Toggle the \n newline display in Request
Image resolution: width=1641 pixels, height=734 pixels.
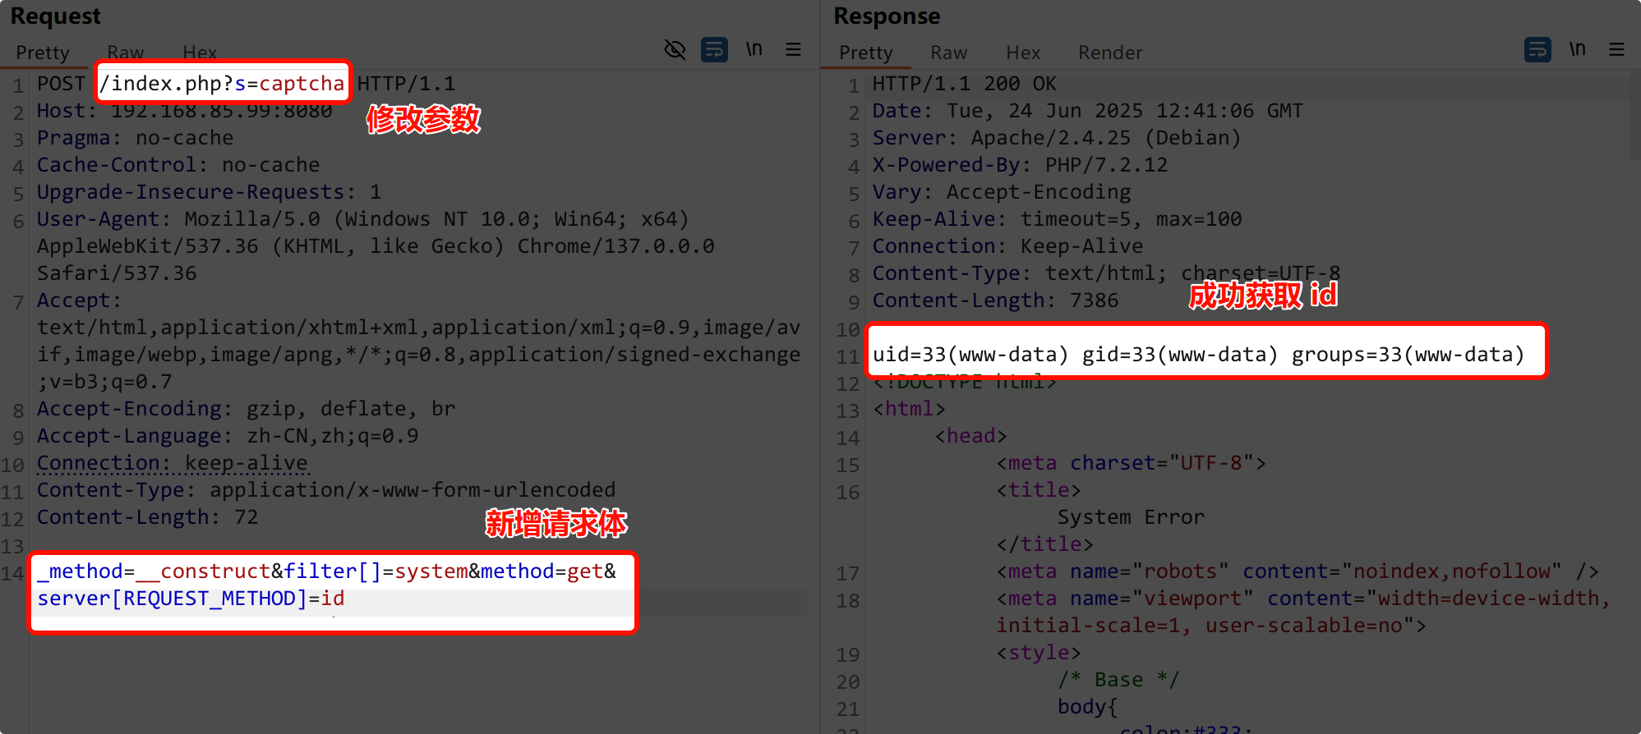click(x=754, y=50)
